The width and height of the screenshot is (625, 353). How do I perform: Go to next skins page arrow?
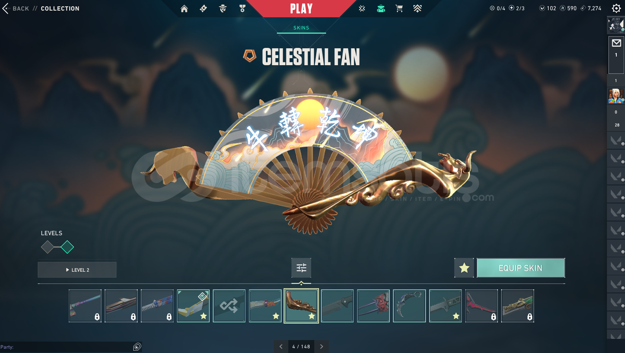pos(321,346)
